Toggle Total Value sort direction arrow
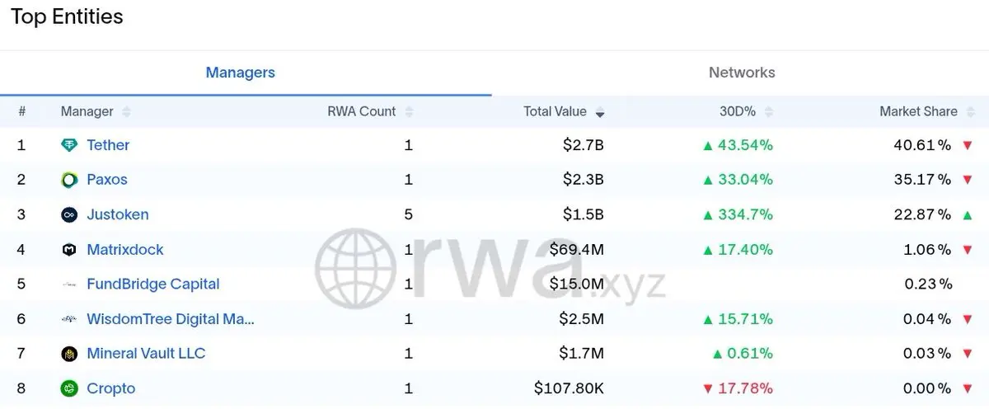 [x=600, y=113]
